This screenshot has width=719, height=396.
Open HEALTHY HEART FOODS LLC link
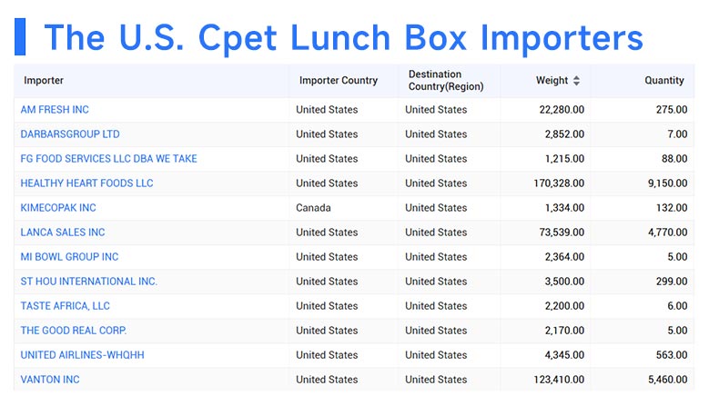[x=86, y=183]
